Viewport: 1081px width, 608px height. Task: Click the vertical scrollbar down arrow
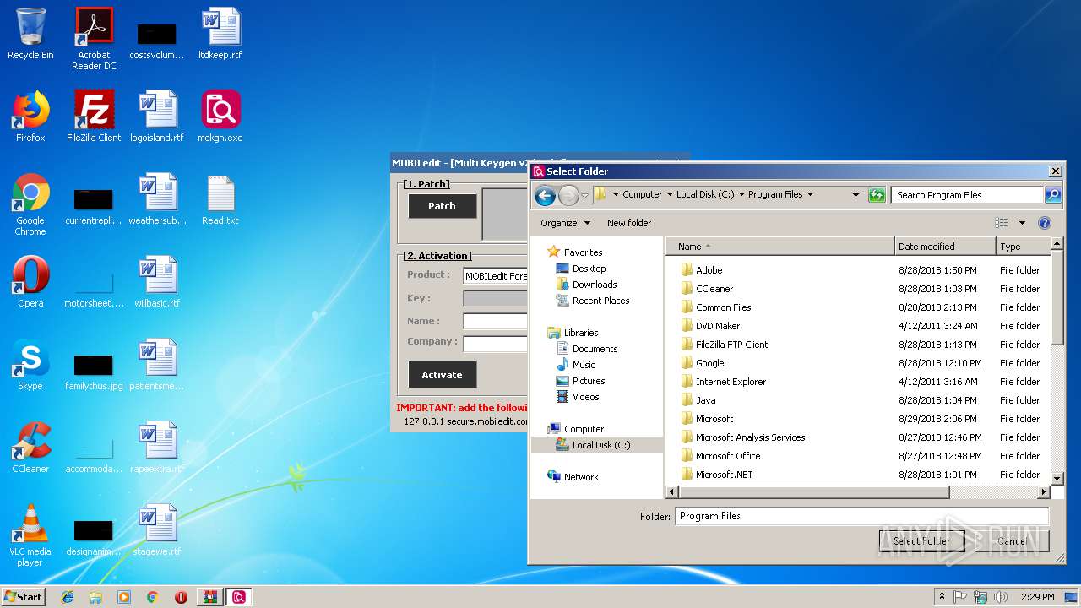[x=1057, y=478]
